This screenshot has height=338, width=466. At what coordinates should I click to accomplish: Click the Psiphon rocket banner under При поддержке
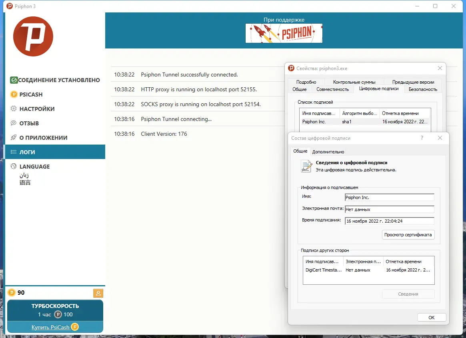[284, 33]
